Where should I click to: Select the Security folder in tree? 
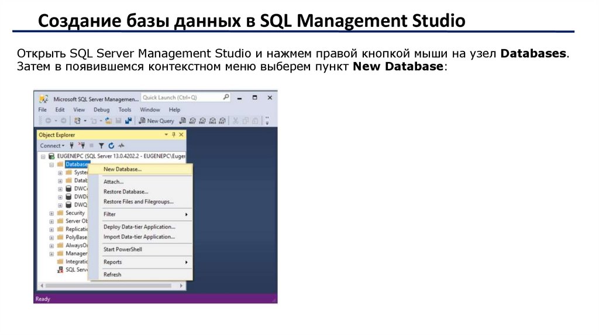(x=71, y=213)
